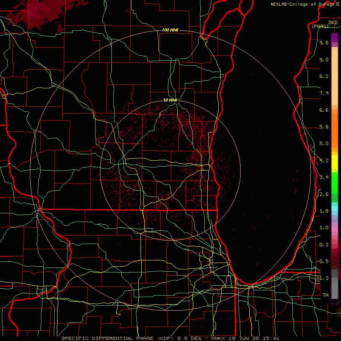
Task: Click the 50 NMI range ring label
Action: [170, 100]
